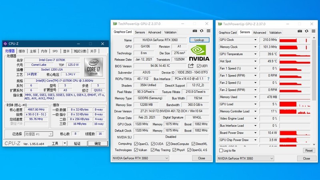Switch to Sensors tab in GPU-Z Graphics Card window

[x=140, y=32]
